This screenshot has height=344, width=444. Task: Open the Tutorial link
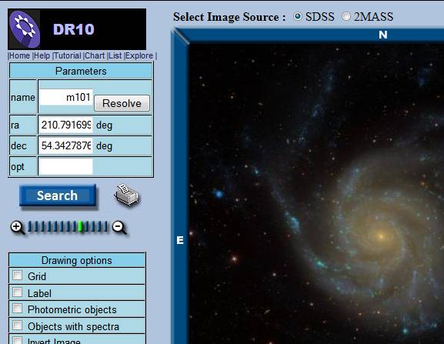(68, 55)
